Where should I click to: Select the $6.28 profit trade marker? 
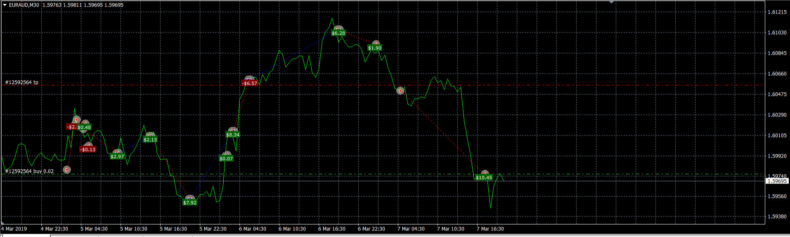coord(338,33)
